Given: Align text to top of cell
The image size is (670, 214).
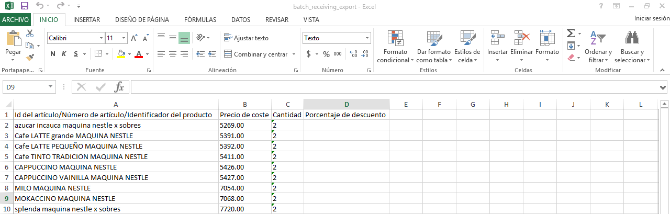Looking at the screenshot, I should [x=161, y=38].
